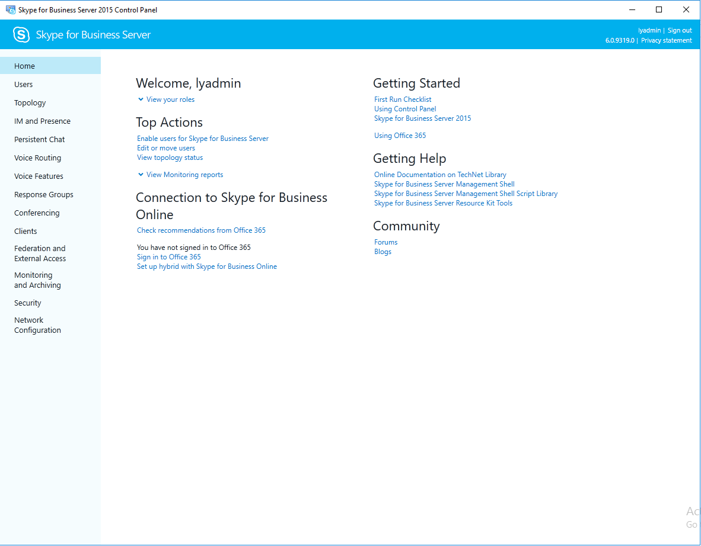The height and width of the screenshot is (546, 701).
Task: Open Edit or move users
Action: click(x=166, y=148)
